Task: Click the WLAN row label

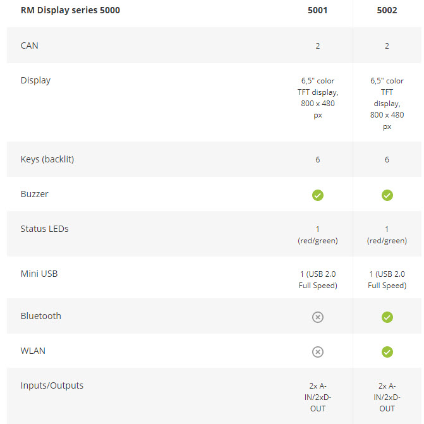Action: pyautogui.click(x=33, y=351)
